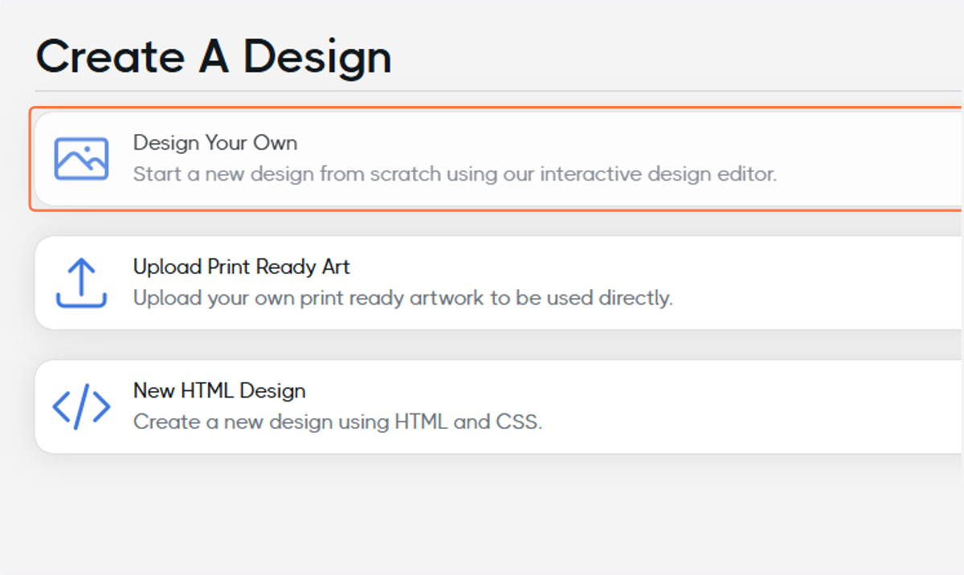Click the Create A Design heading
Screen dimensions: 964x575
[x=214, y=57]
